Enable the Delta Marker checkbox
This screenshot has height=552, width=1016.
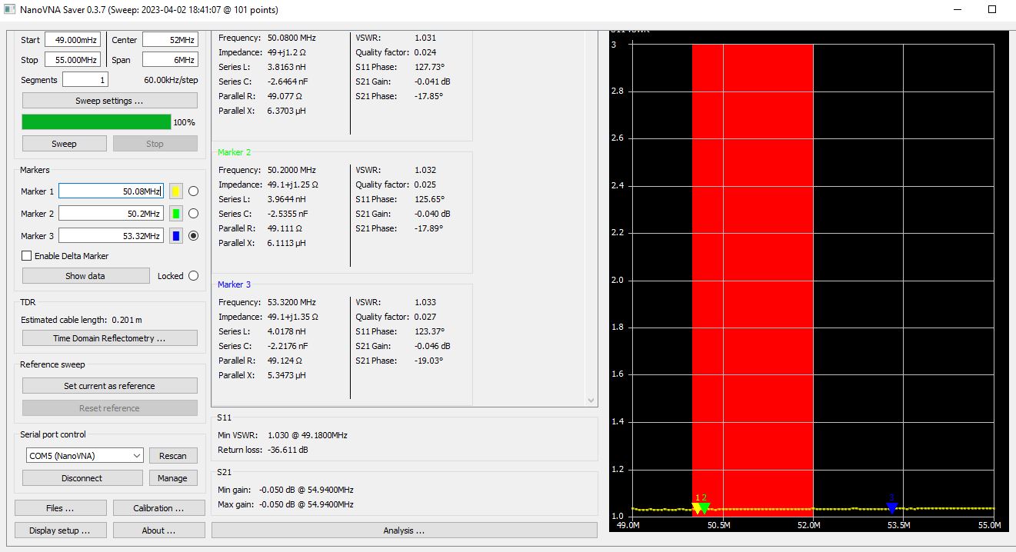27,256
